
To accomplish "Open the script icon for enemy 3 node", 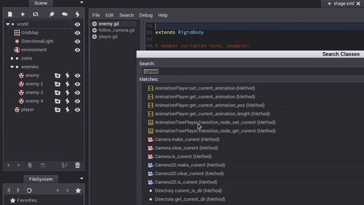I will point(67,93).
